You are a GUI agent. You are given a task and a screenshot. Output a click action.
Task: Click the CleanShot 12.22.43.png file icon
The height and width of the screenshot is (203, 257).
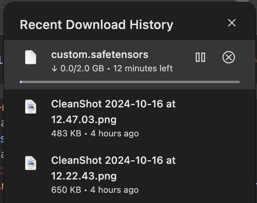(31, 163)
